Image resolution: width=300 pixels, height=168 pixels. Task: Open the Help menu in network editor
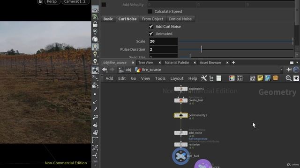(x=193, y=78)
